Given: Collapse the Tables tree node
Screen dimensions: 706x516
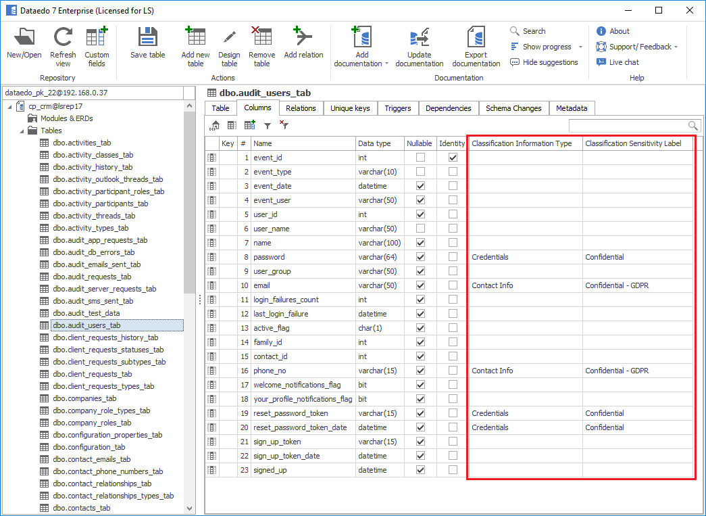Looking at the screenshot, I should (x=21, y=131).
